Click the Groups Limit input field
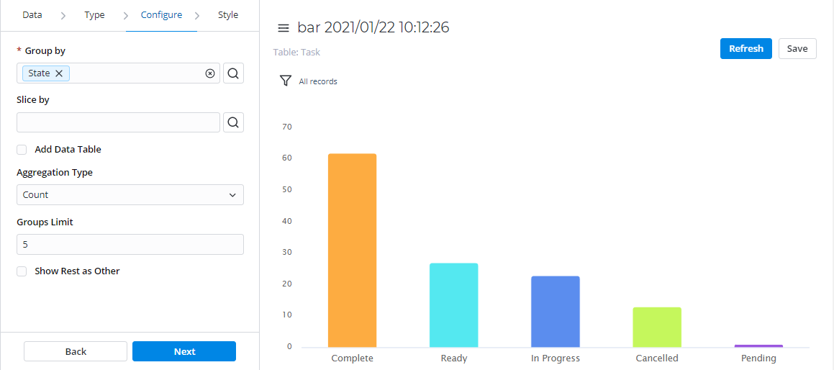834x370 pixels. 130,245
